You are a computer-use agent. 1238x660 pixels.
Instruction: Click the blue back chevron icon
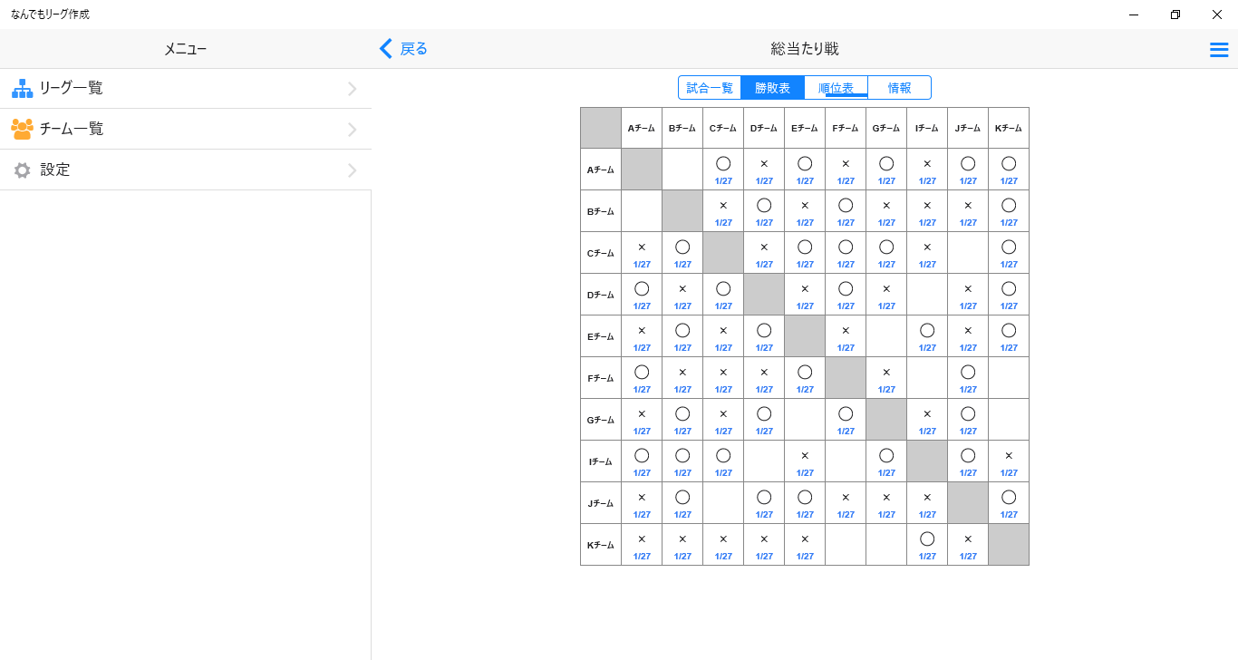click(x=385, y=49)
